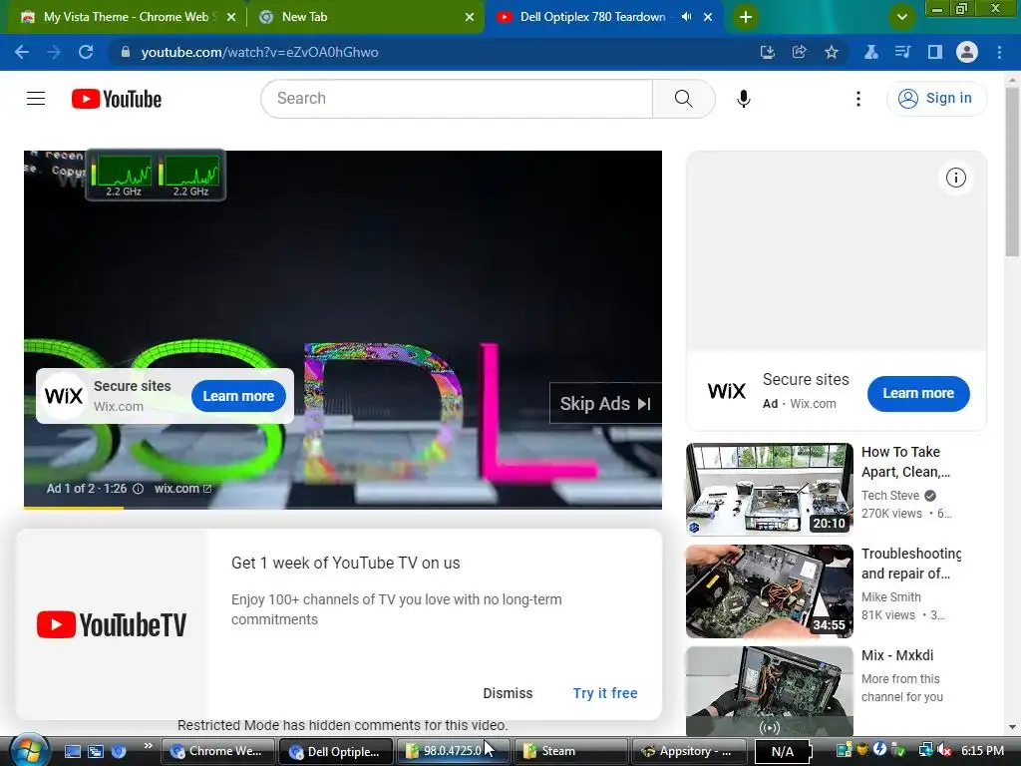Open wix.com link under the ad
1021x766 pixels.
coord(182,489)
